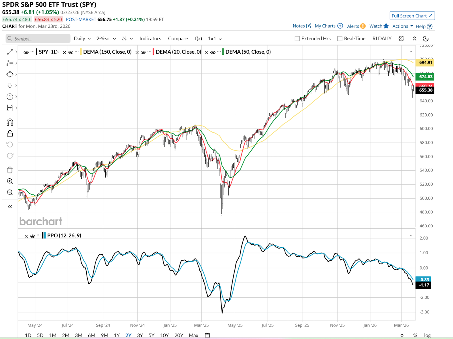Viewport: 453px width, 339px height.
Task: Remove the PPO (12, 26, 9) indicator
Action: (x=26, y=236)
